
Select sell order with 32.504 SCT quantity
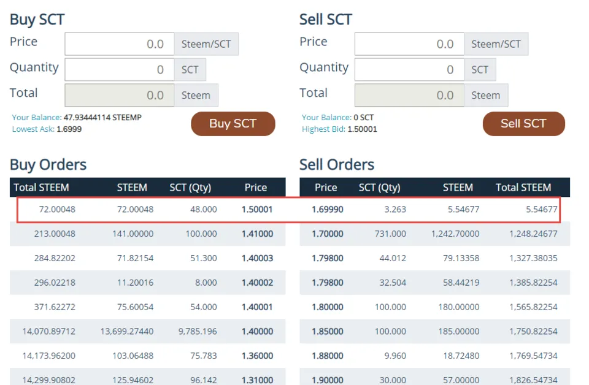[434, 283]
